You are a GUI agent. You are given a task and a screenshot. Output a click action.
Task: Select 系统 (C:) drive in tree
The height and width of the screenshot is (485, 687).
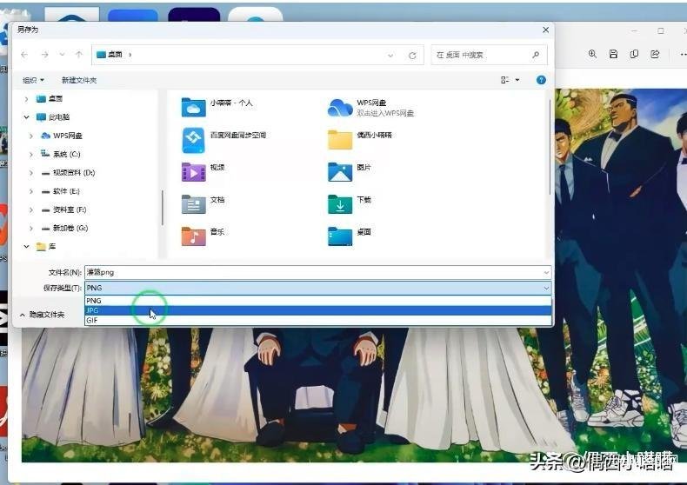pos(61,155)
